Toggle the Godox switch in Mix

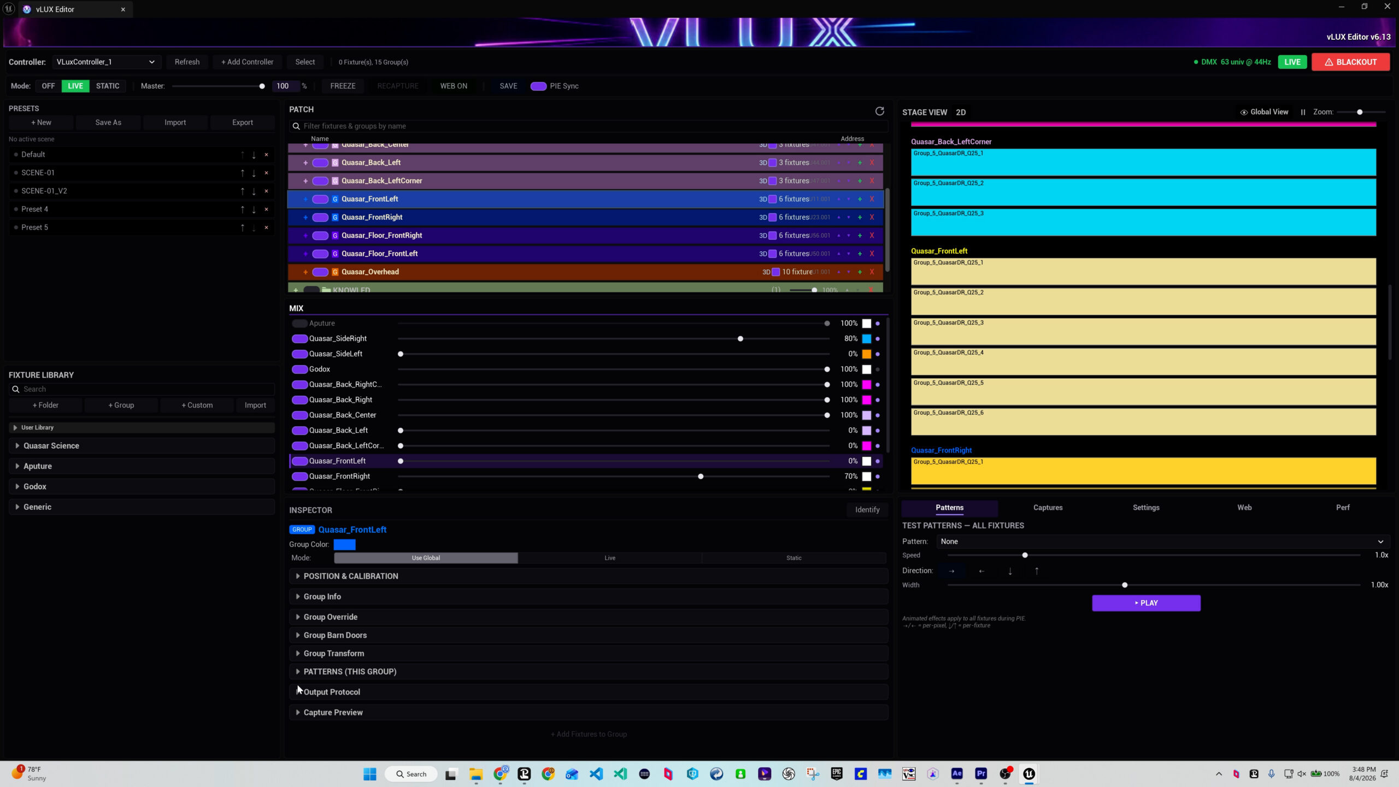coord(299,369)
